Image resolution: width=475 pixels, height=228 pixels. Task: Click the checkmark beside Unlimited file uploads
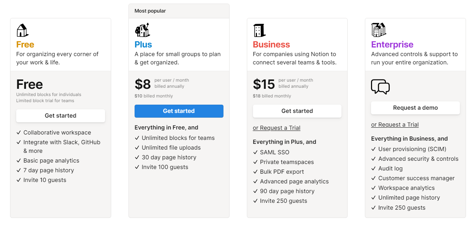pyautogui.click(x=137, y=147)
